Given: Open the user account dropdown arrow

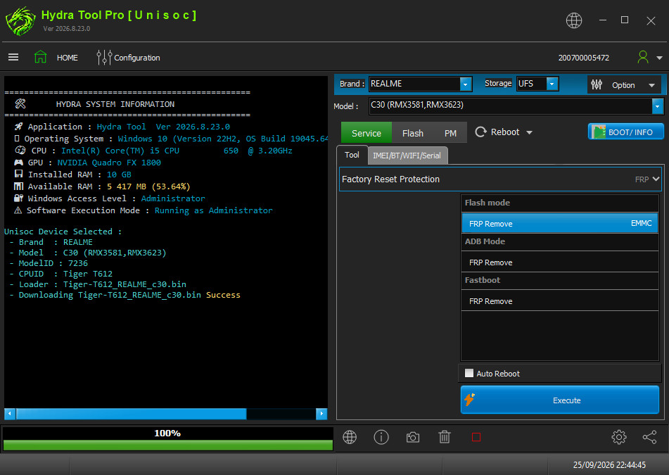Looking at the screenshot, I should pyautogui.click(x=659, y=58).
